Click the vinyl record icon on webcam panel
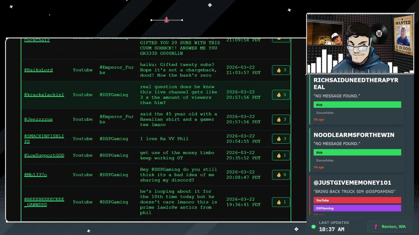This screenshot has width=419, height=235. (x=379, y=33)
